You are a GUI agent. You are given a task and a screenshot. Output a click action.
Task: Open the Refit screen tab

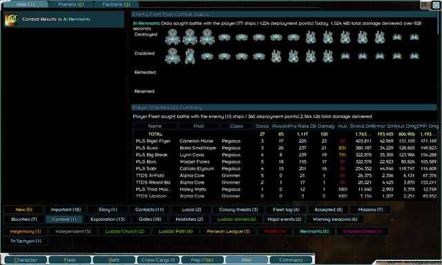pos(114,260)
